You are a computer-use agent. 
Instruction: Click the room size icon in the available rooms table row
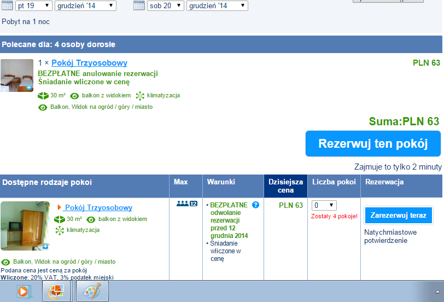[x=60, y=219]
